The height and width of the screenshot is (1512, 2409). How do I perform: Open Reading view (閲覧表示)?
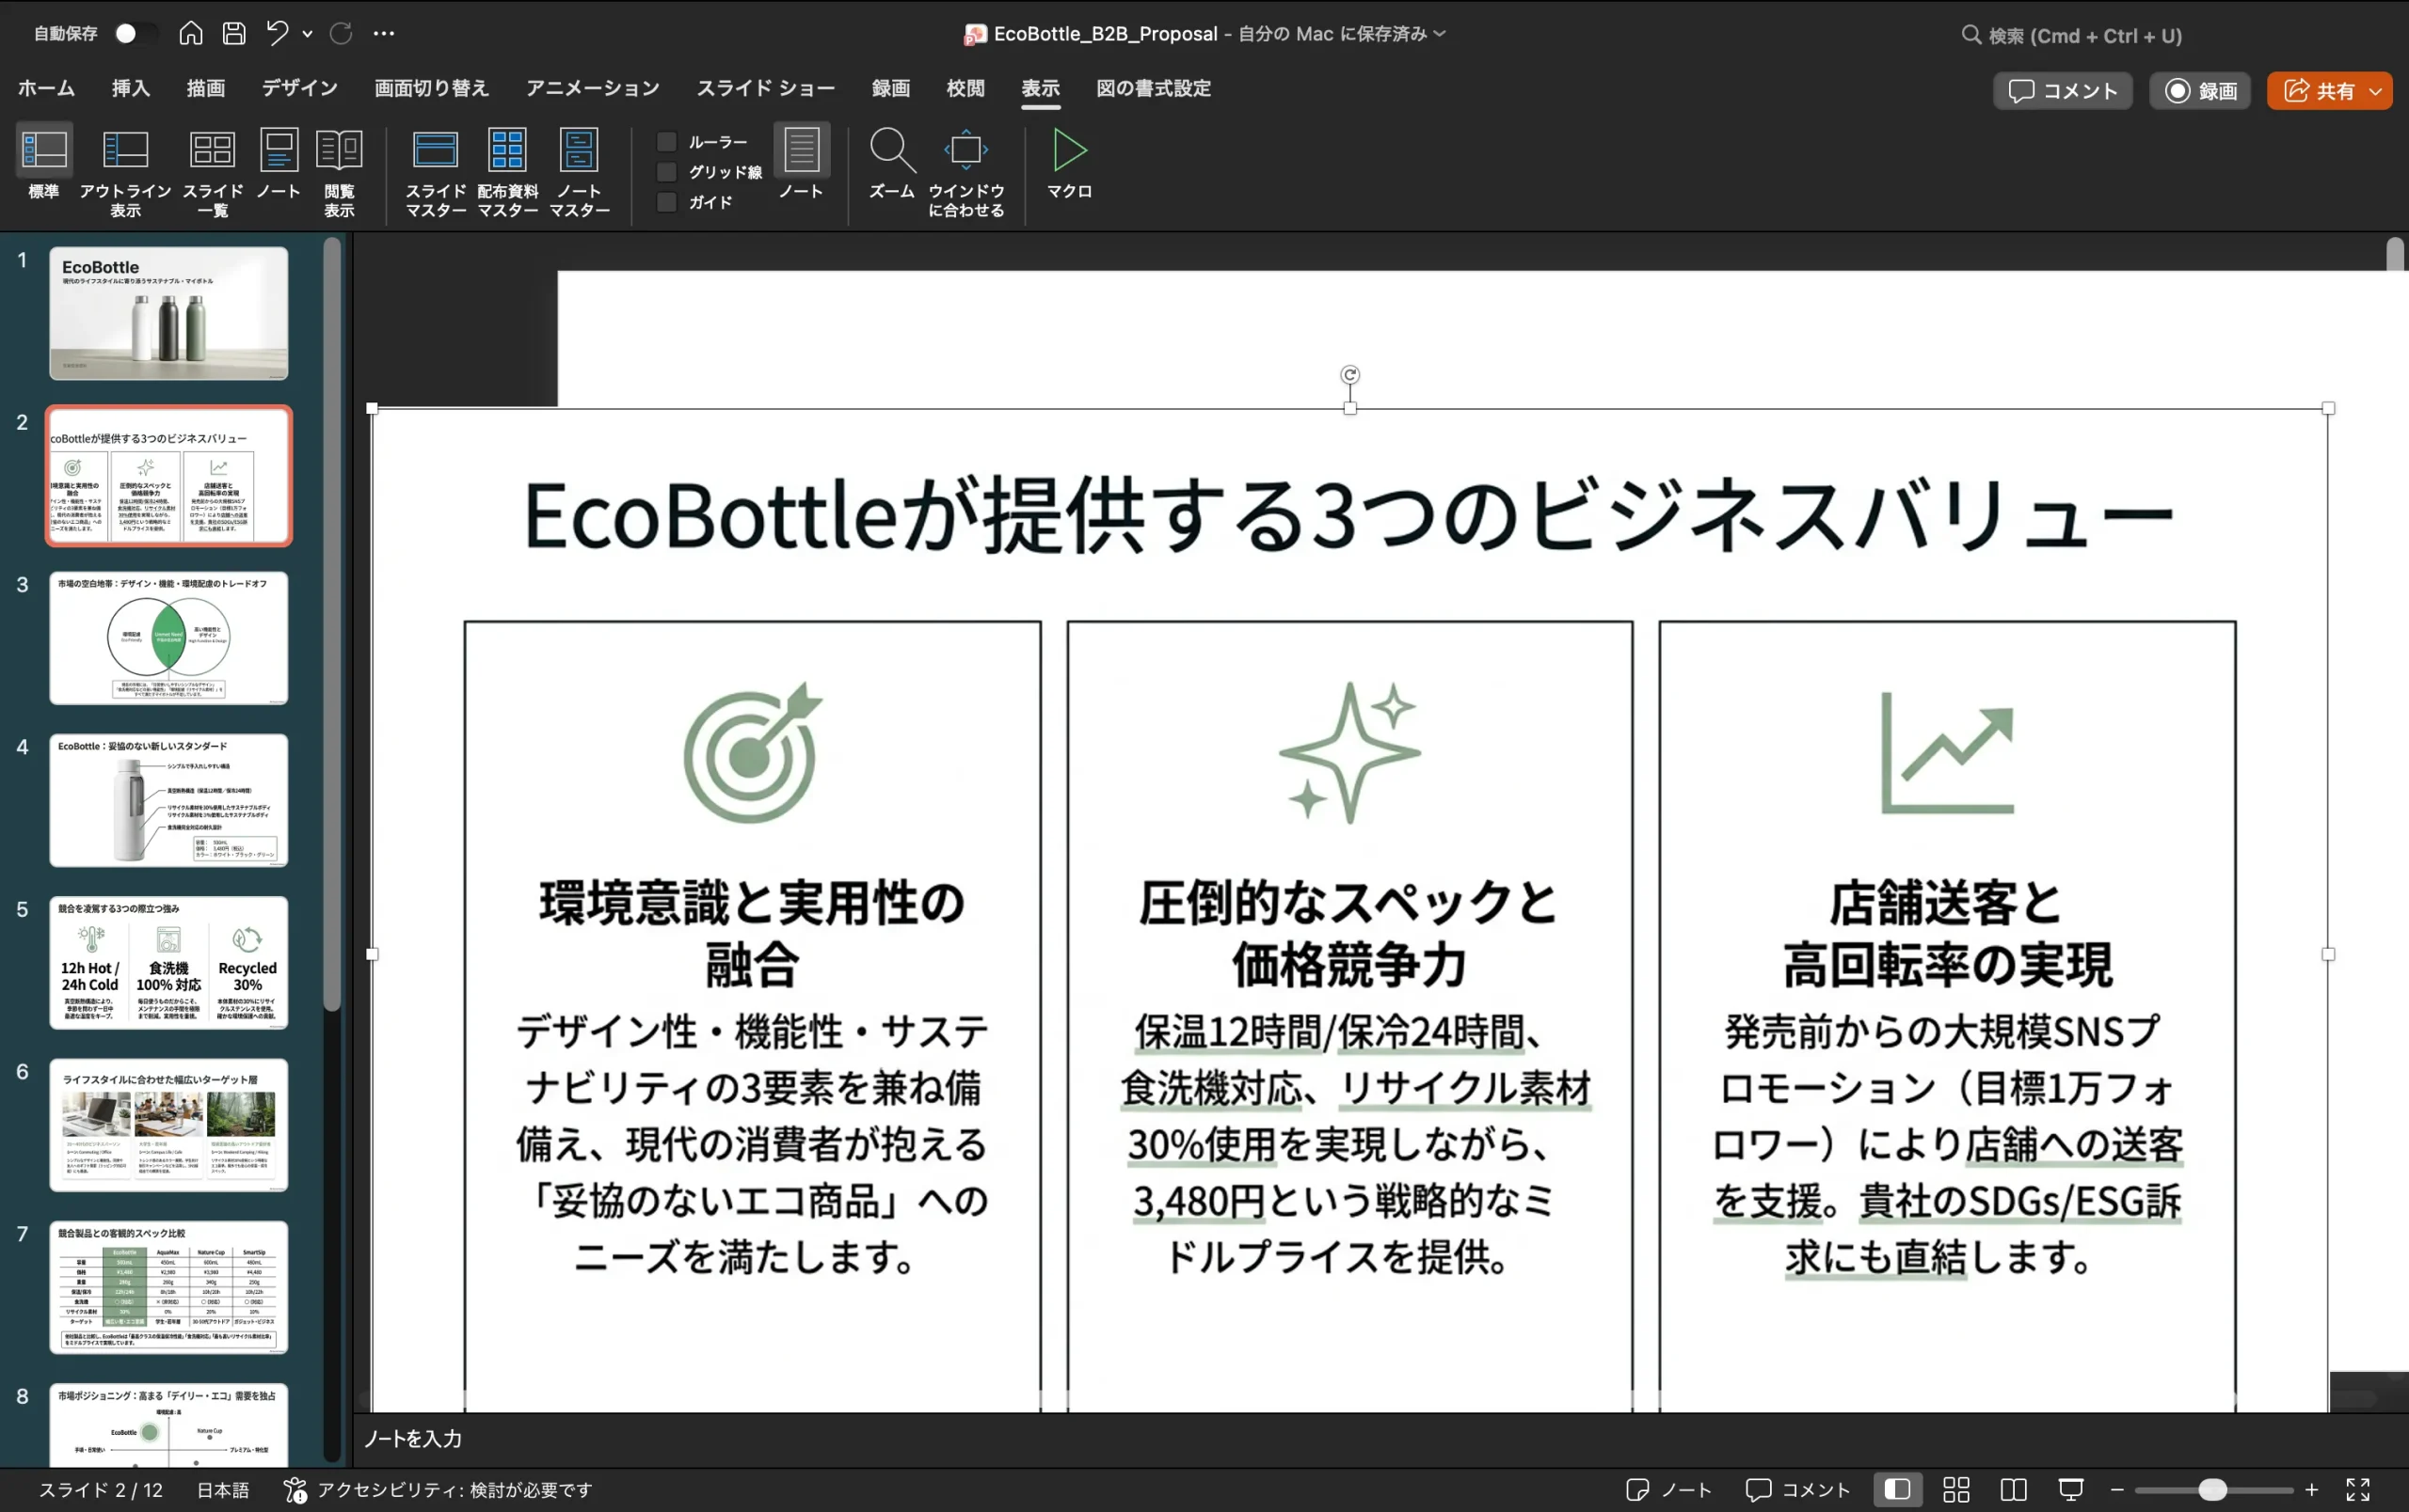click(339, 172)
